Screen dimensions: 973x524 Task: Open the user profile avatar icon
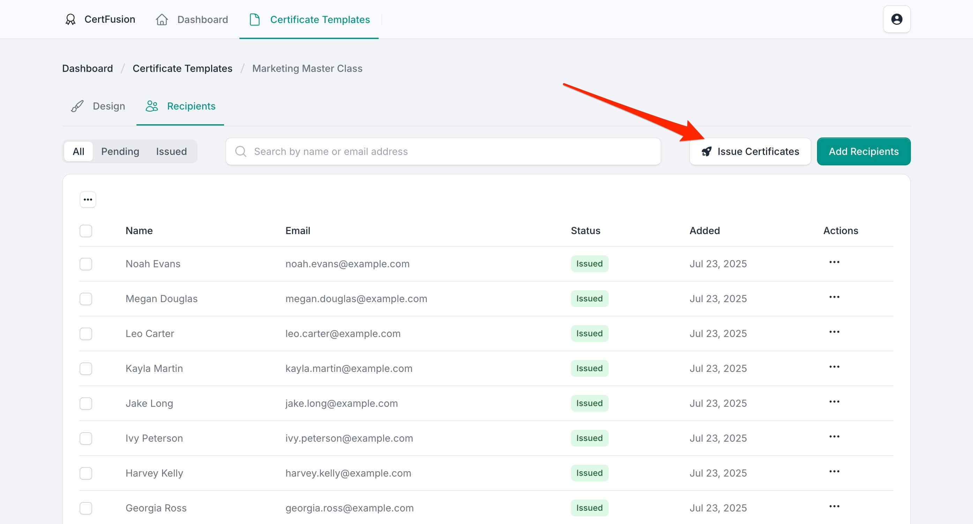(897, 19)
